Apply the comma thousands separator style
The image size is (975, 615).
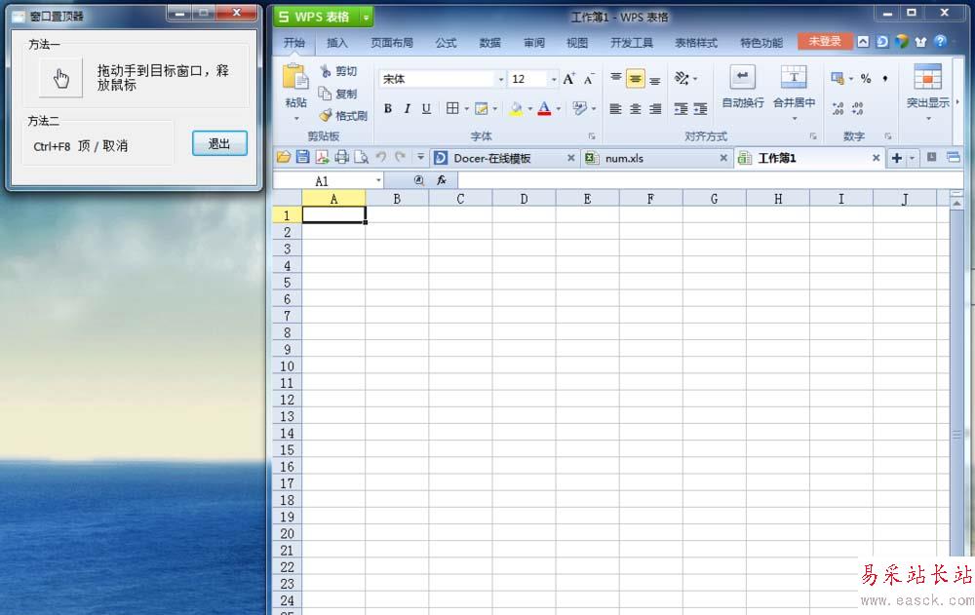[885, 78]
